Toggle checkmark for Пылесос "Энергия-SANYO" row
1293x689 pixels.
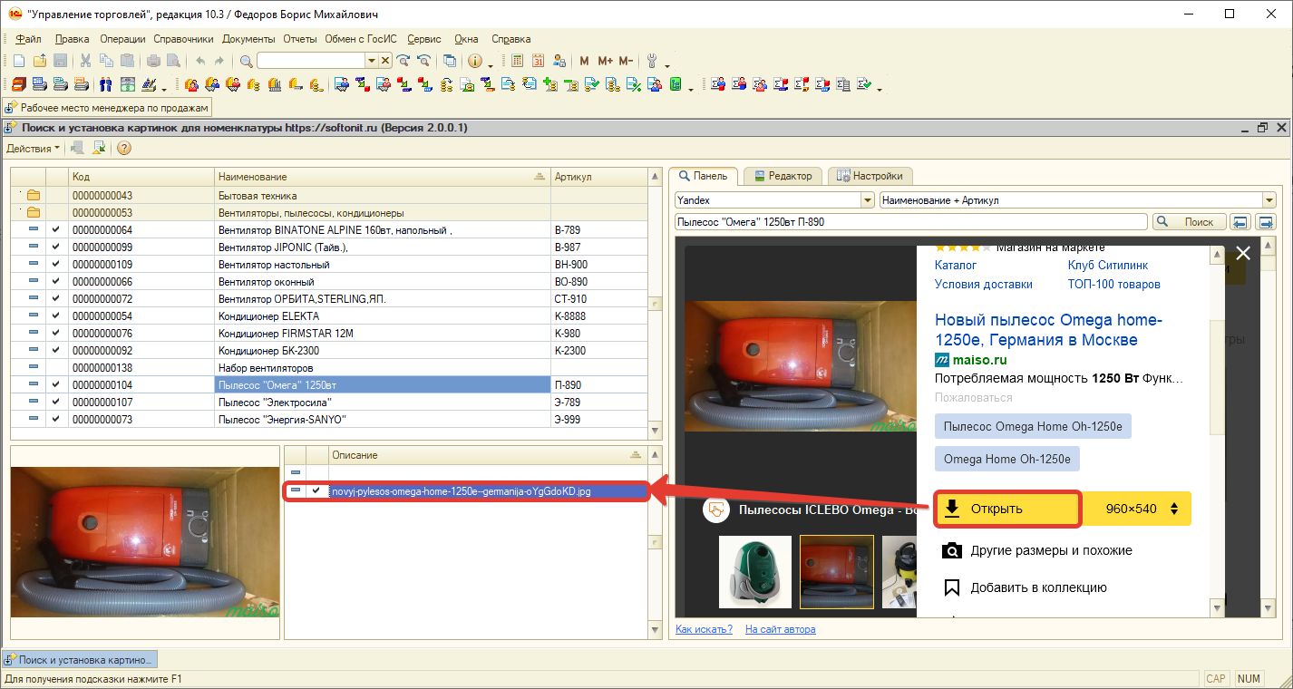point(57,420)
